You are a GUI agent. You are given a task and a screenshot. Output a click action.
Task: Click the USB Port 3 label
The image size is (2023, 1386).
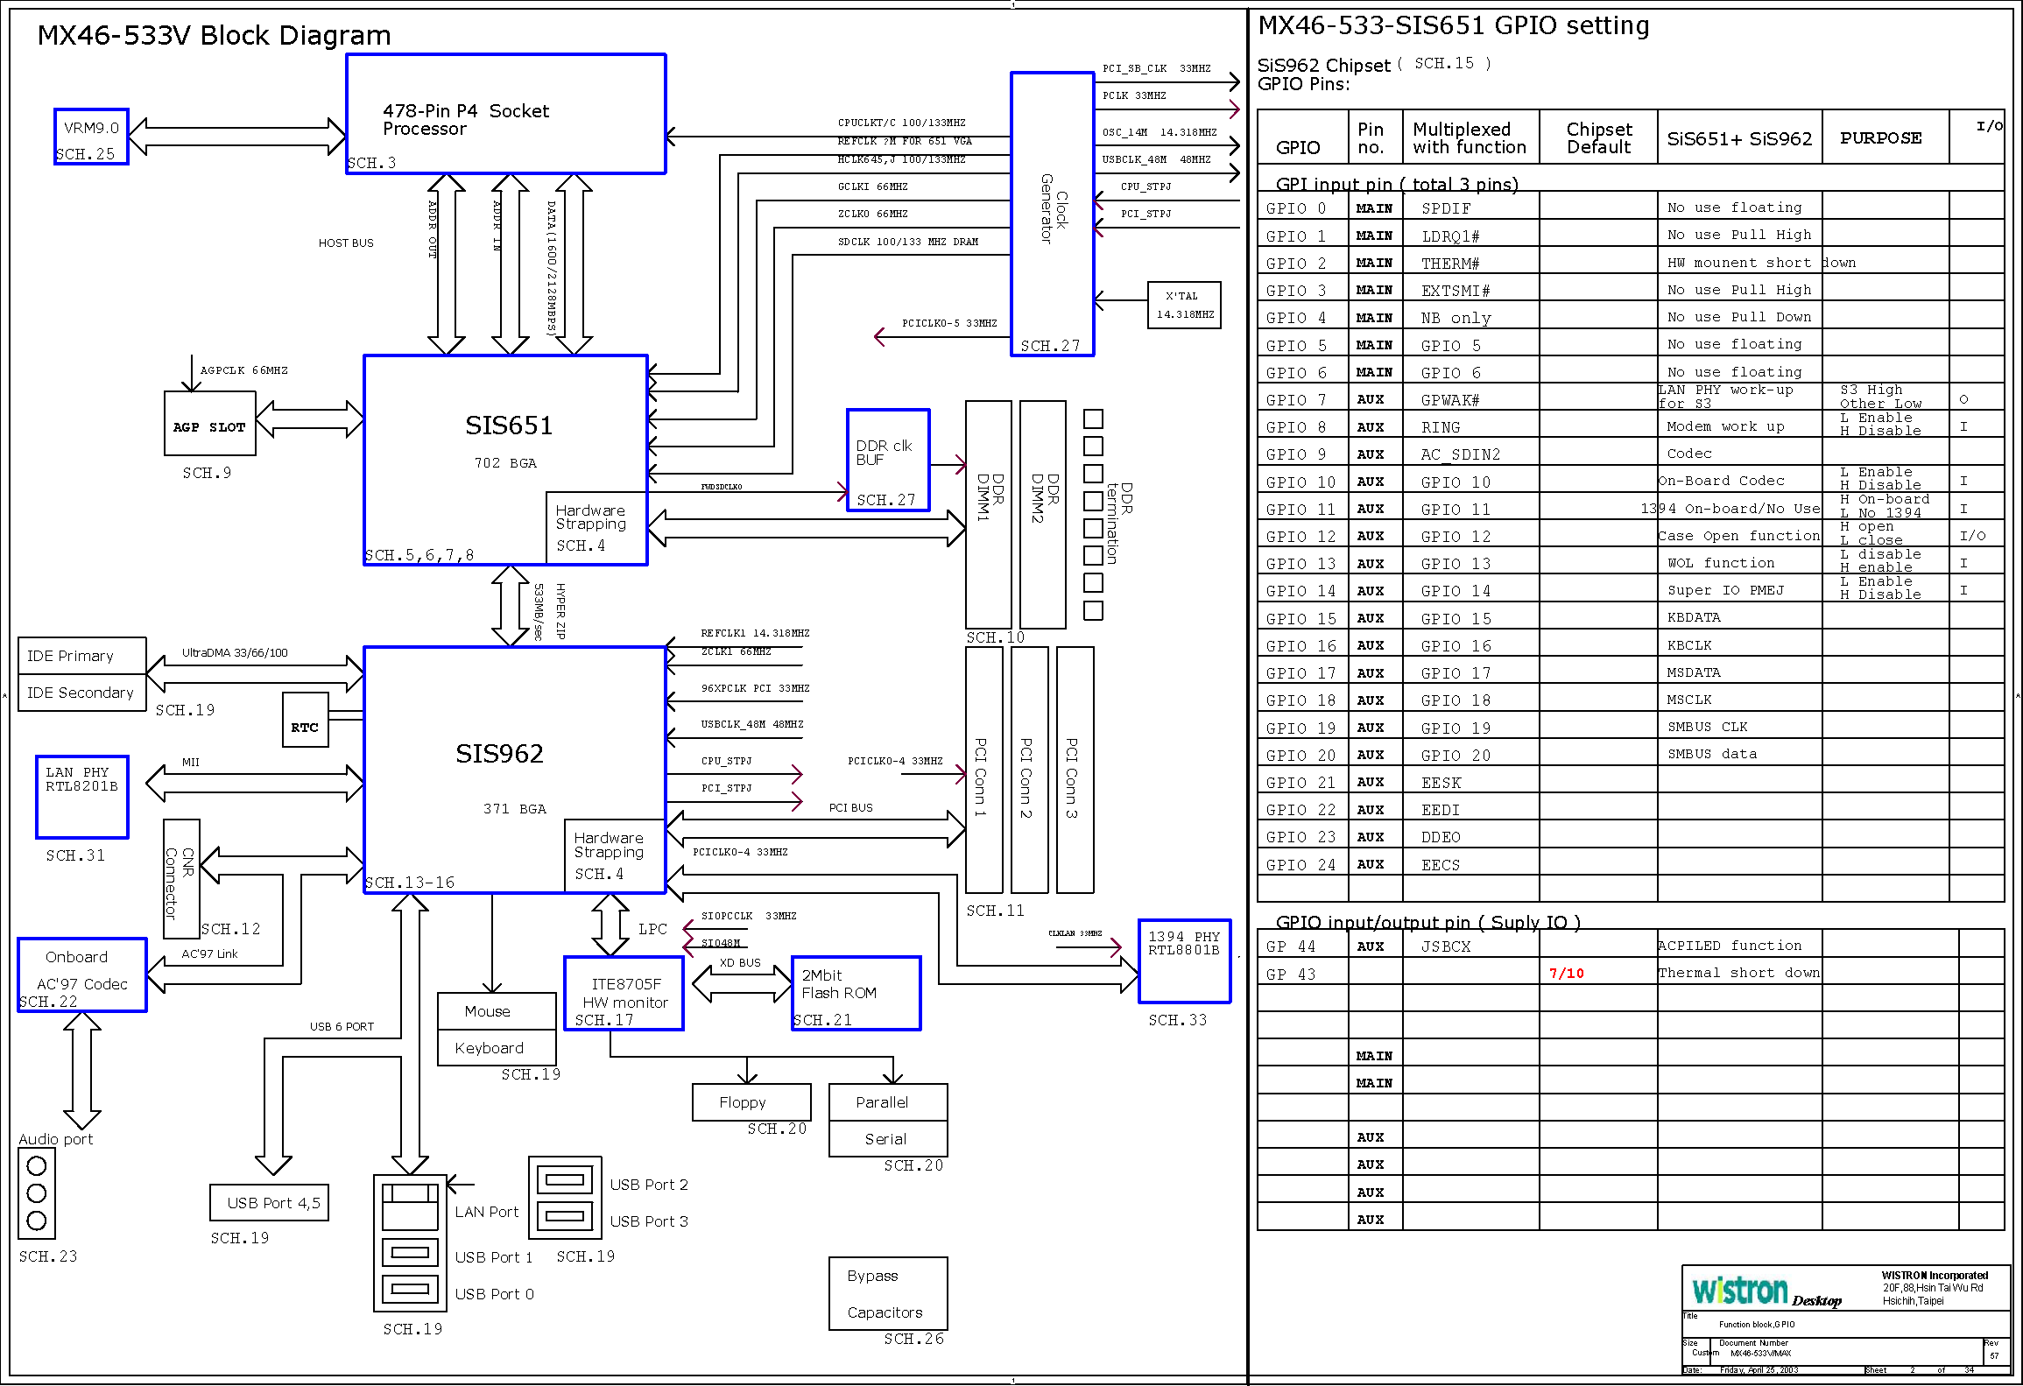(x=649, y=1221)
